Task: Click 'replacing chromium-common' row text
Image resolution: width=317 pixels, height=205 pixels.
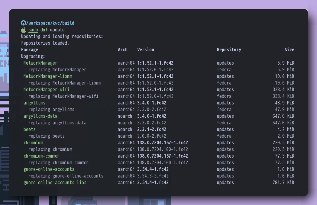Action: 58,163
